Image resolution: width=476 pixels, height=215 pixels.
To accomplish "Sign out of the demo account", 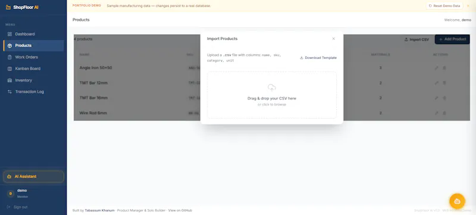I will [x=17, y=207].
